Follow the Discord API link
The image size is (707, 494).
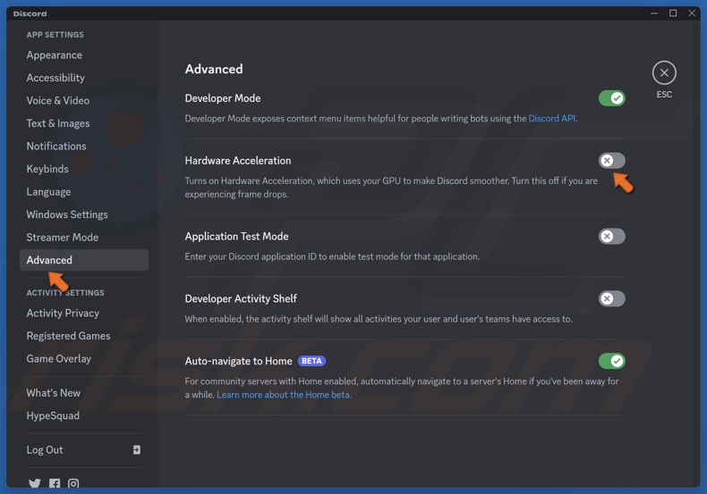click(x=552, y=118)
